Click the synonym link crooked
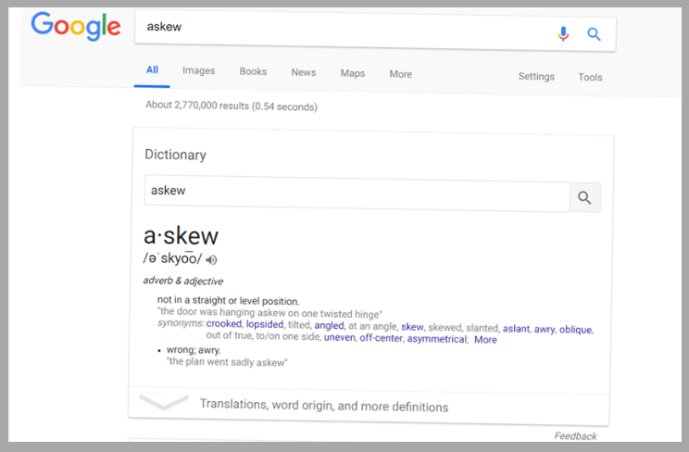The image size is (689, 452). (223, 324)
